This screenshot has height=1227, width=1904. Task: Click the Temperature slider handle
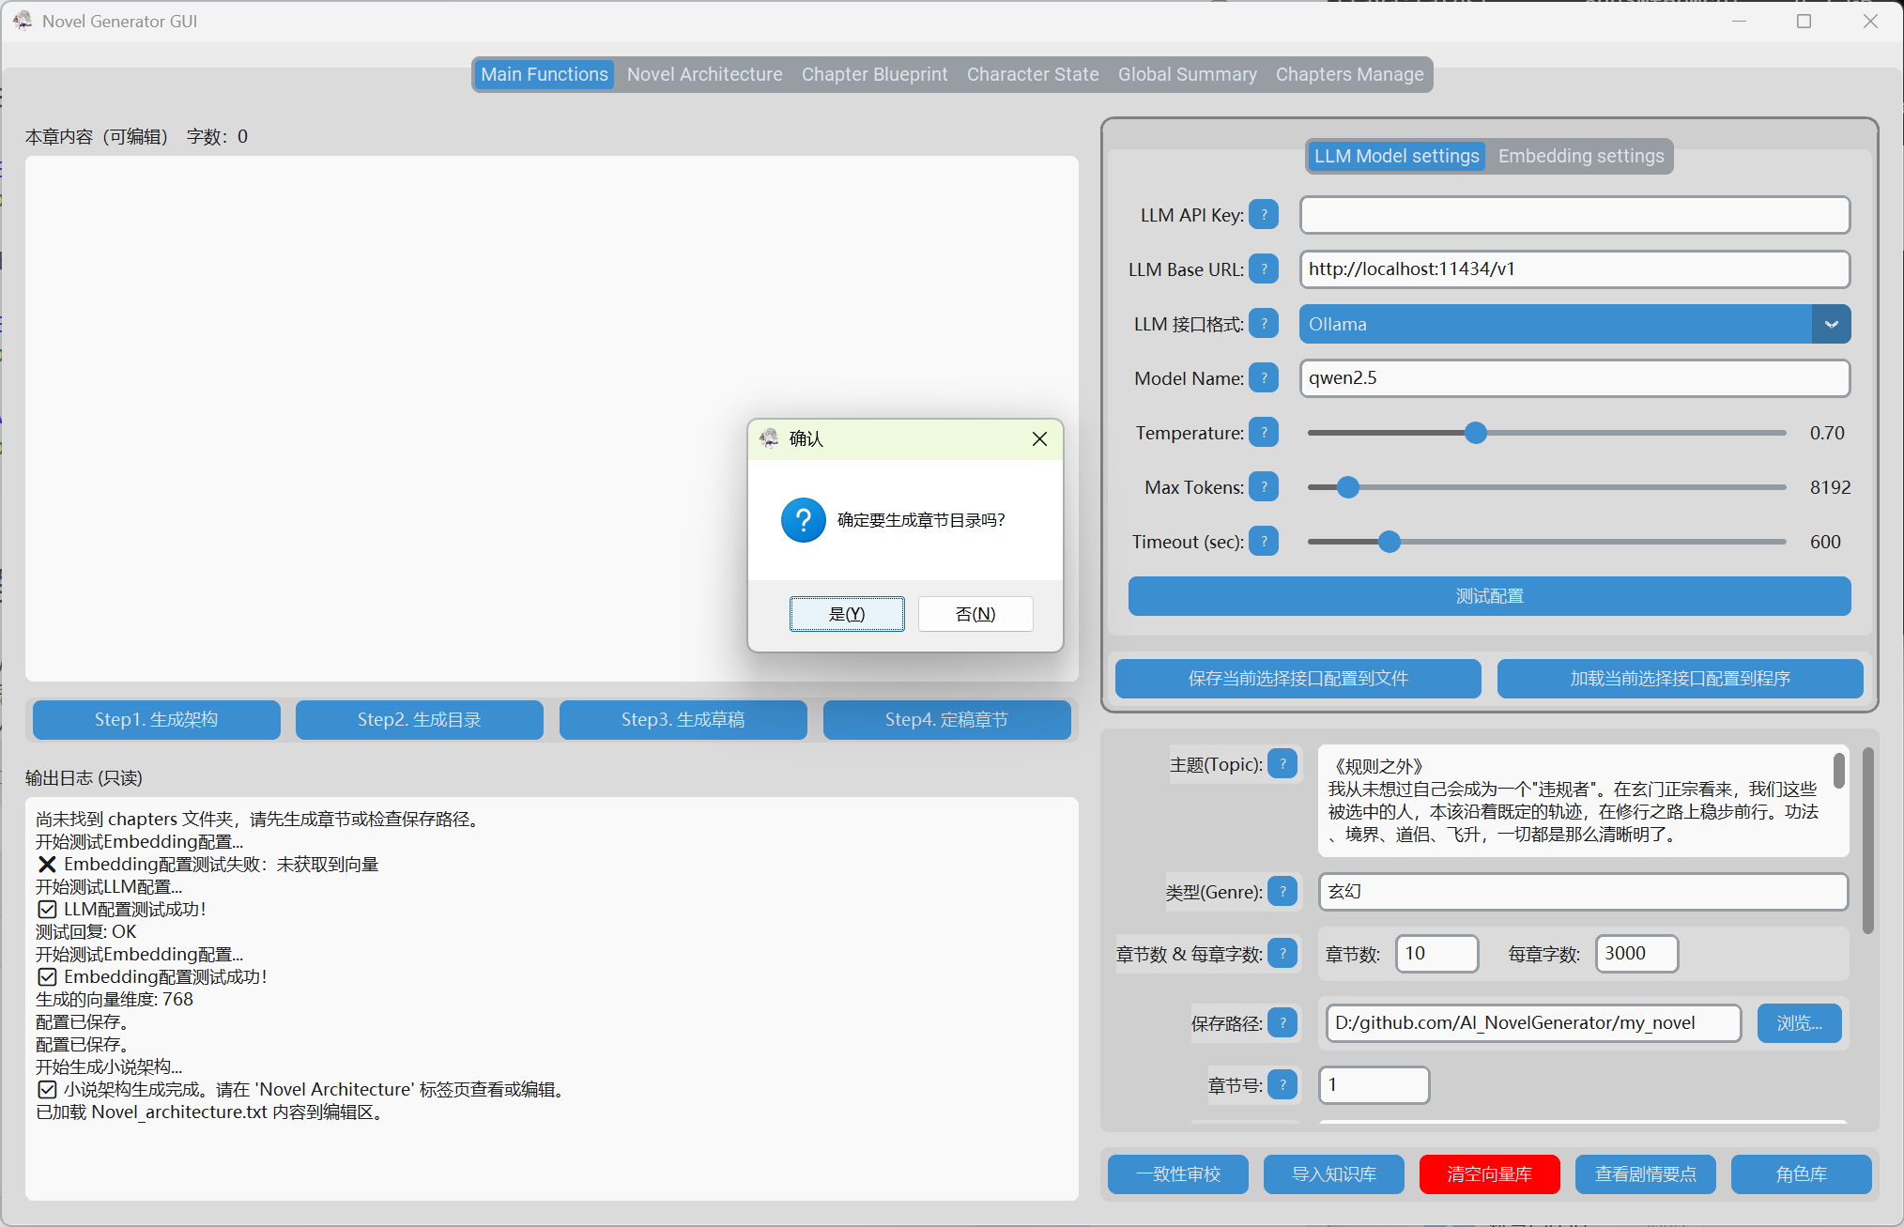[x=1476, y=433]
